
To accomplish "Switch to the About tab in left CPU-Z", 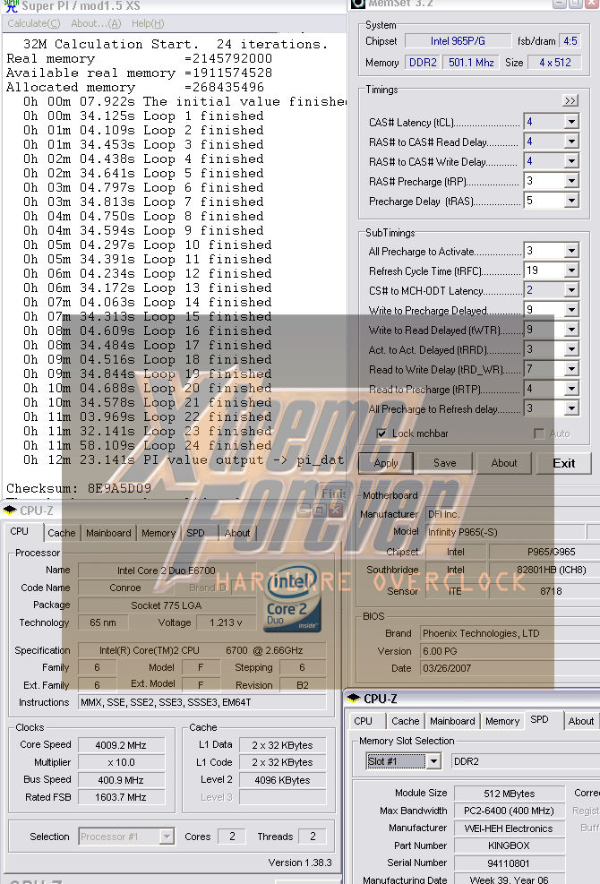I will click(236, 533).
